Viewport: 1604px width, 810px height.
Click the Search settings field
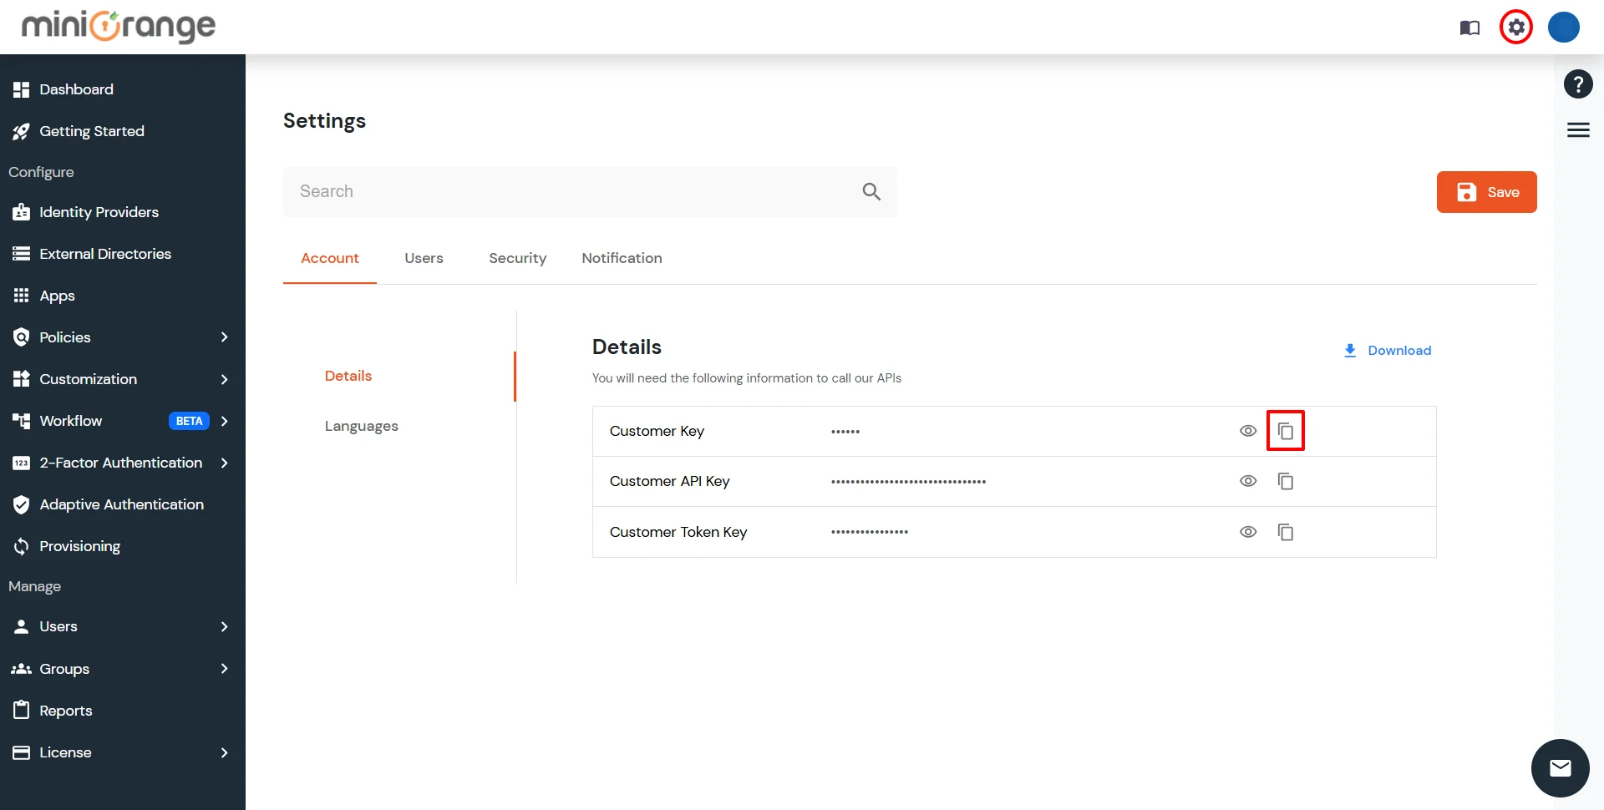[x=576, y=191]
